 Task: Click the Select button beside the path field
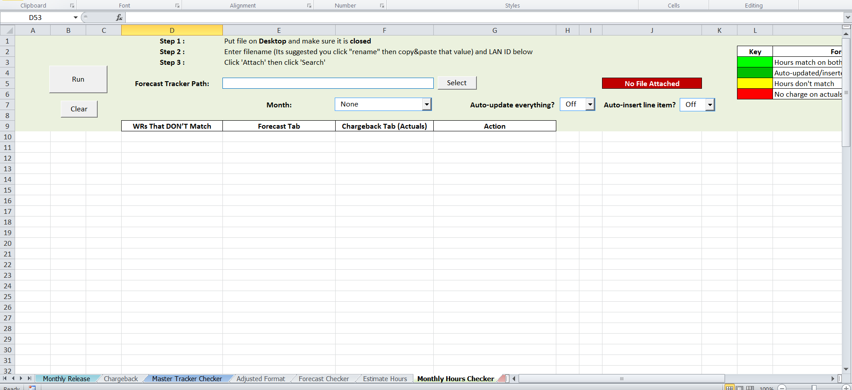tap(457, 83)
